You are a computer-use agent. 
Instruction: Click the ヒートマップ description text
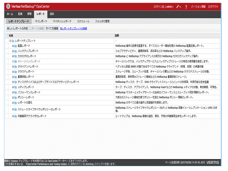[156, 116]
